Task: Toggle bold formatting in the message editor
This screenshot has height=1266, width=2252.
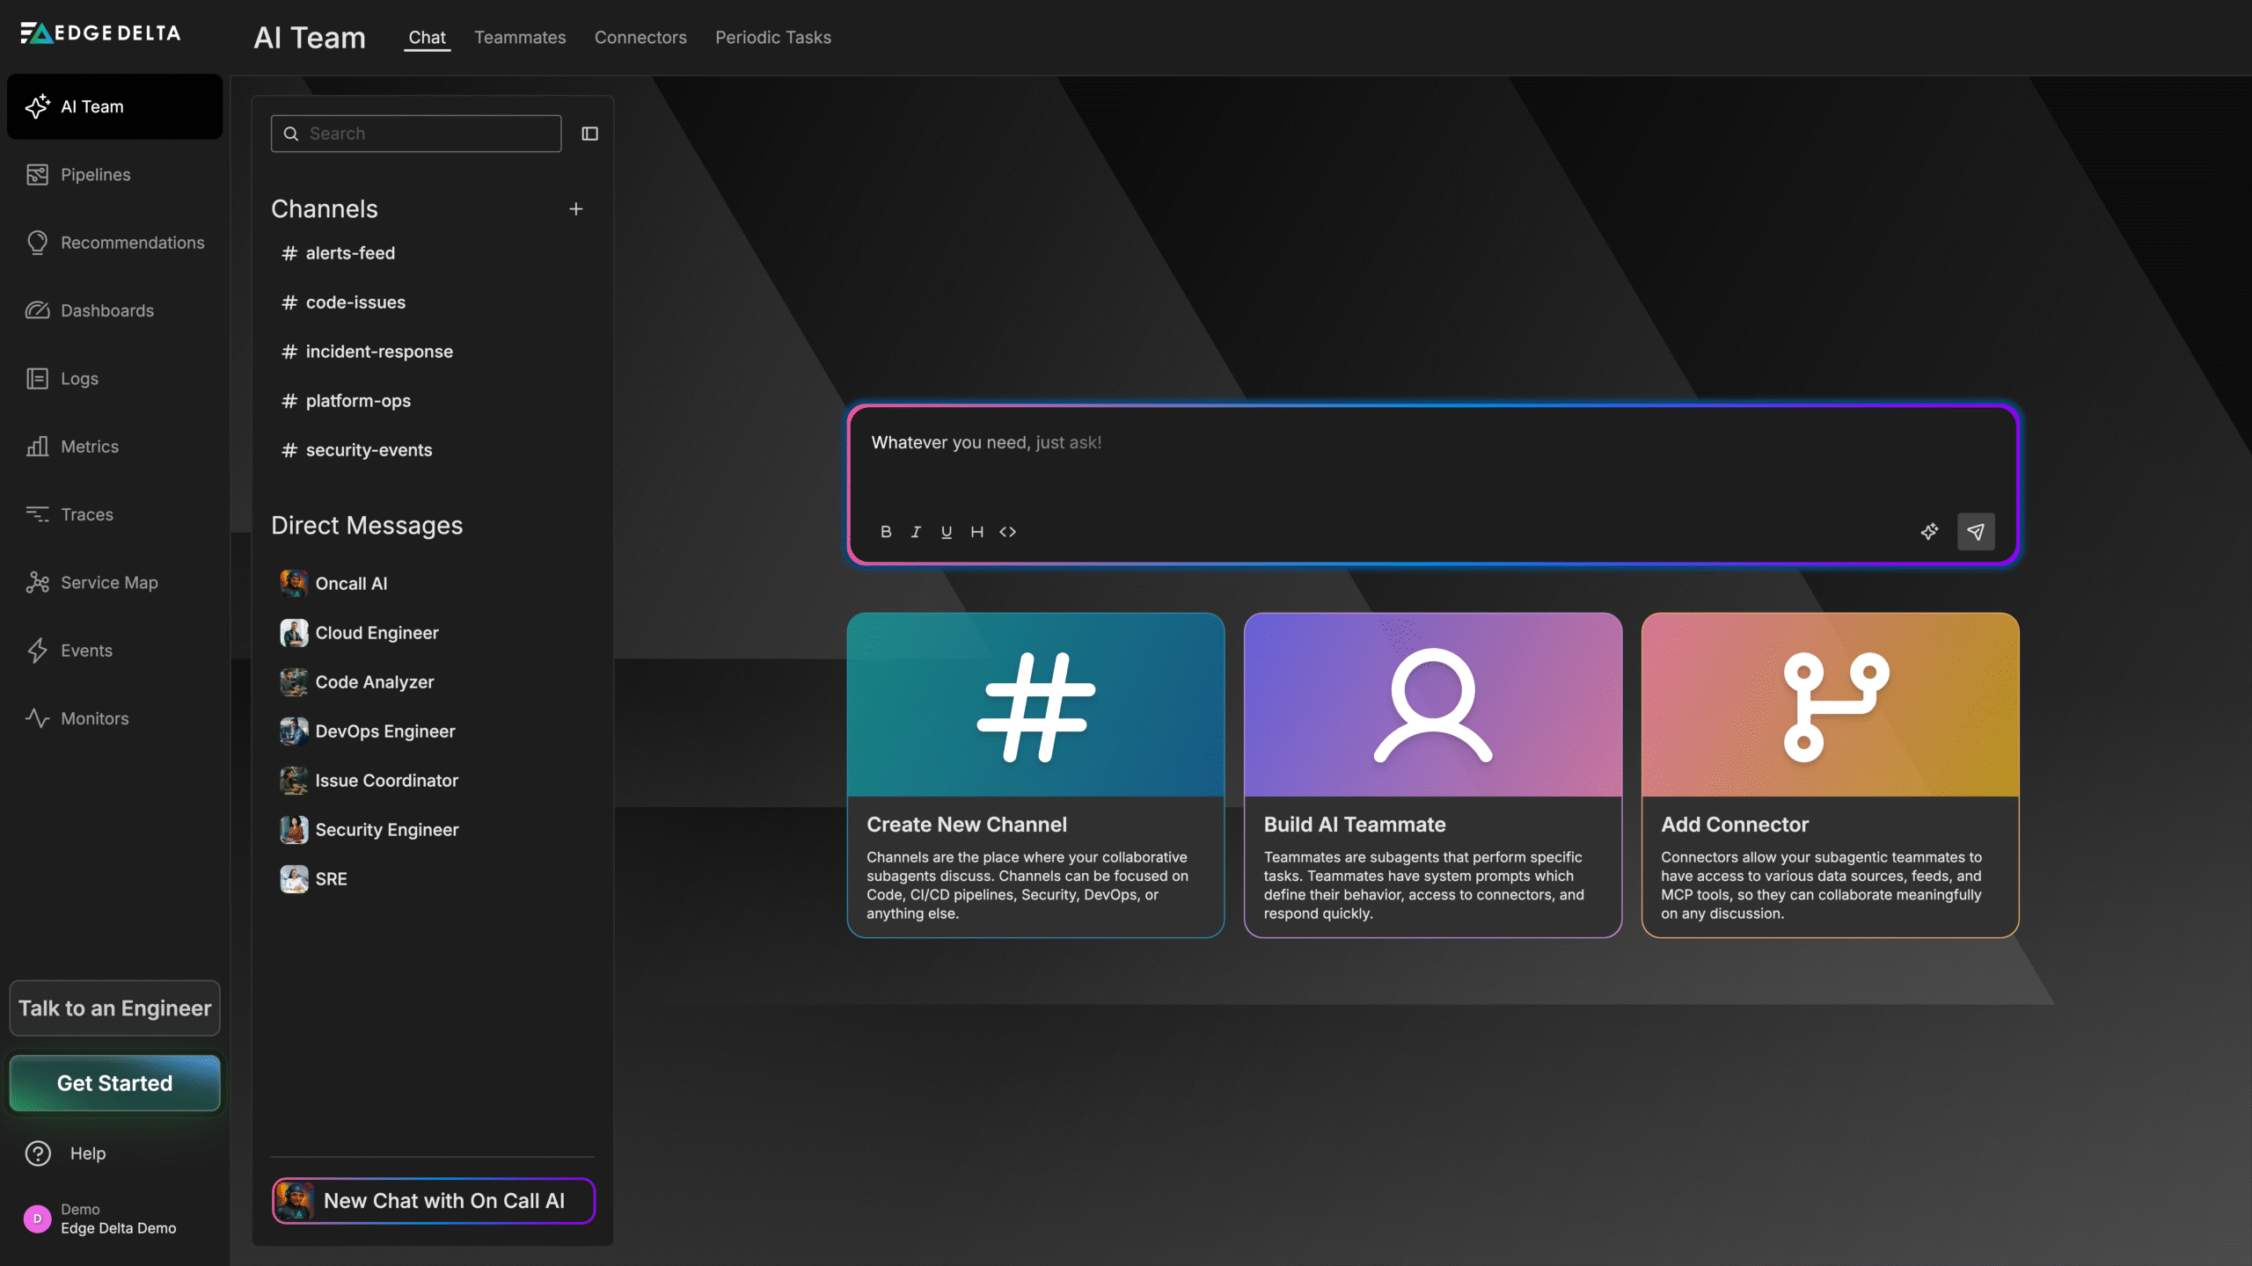Action: coord(886,531)
